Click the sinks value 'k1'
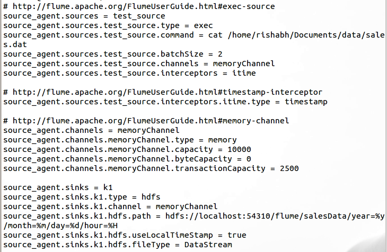 pyautogui.click(x=108, y=187)
